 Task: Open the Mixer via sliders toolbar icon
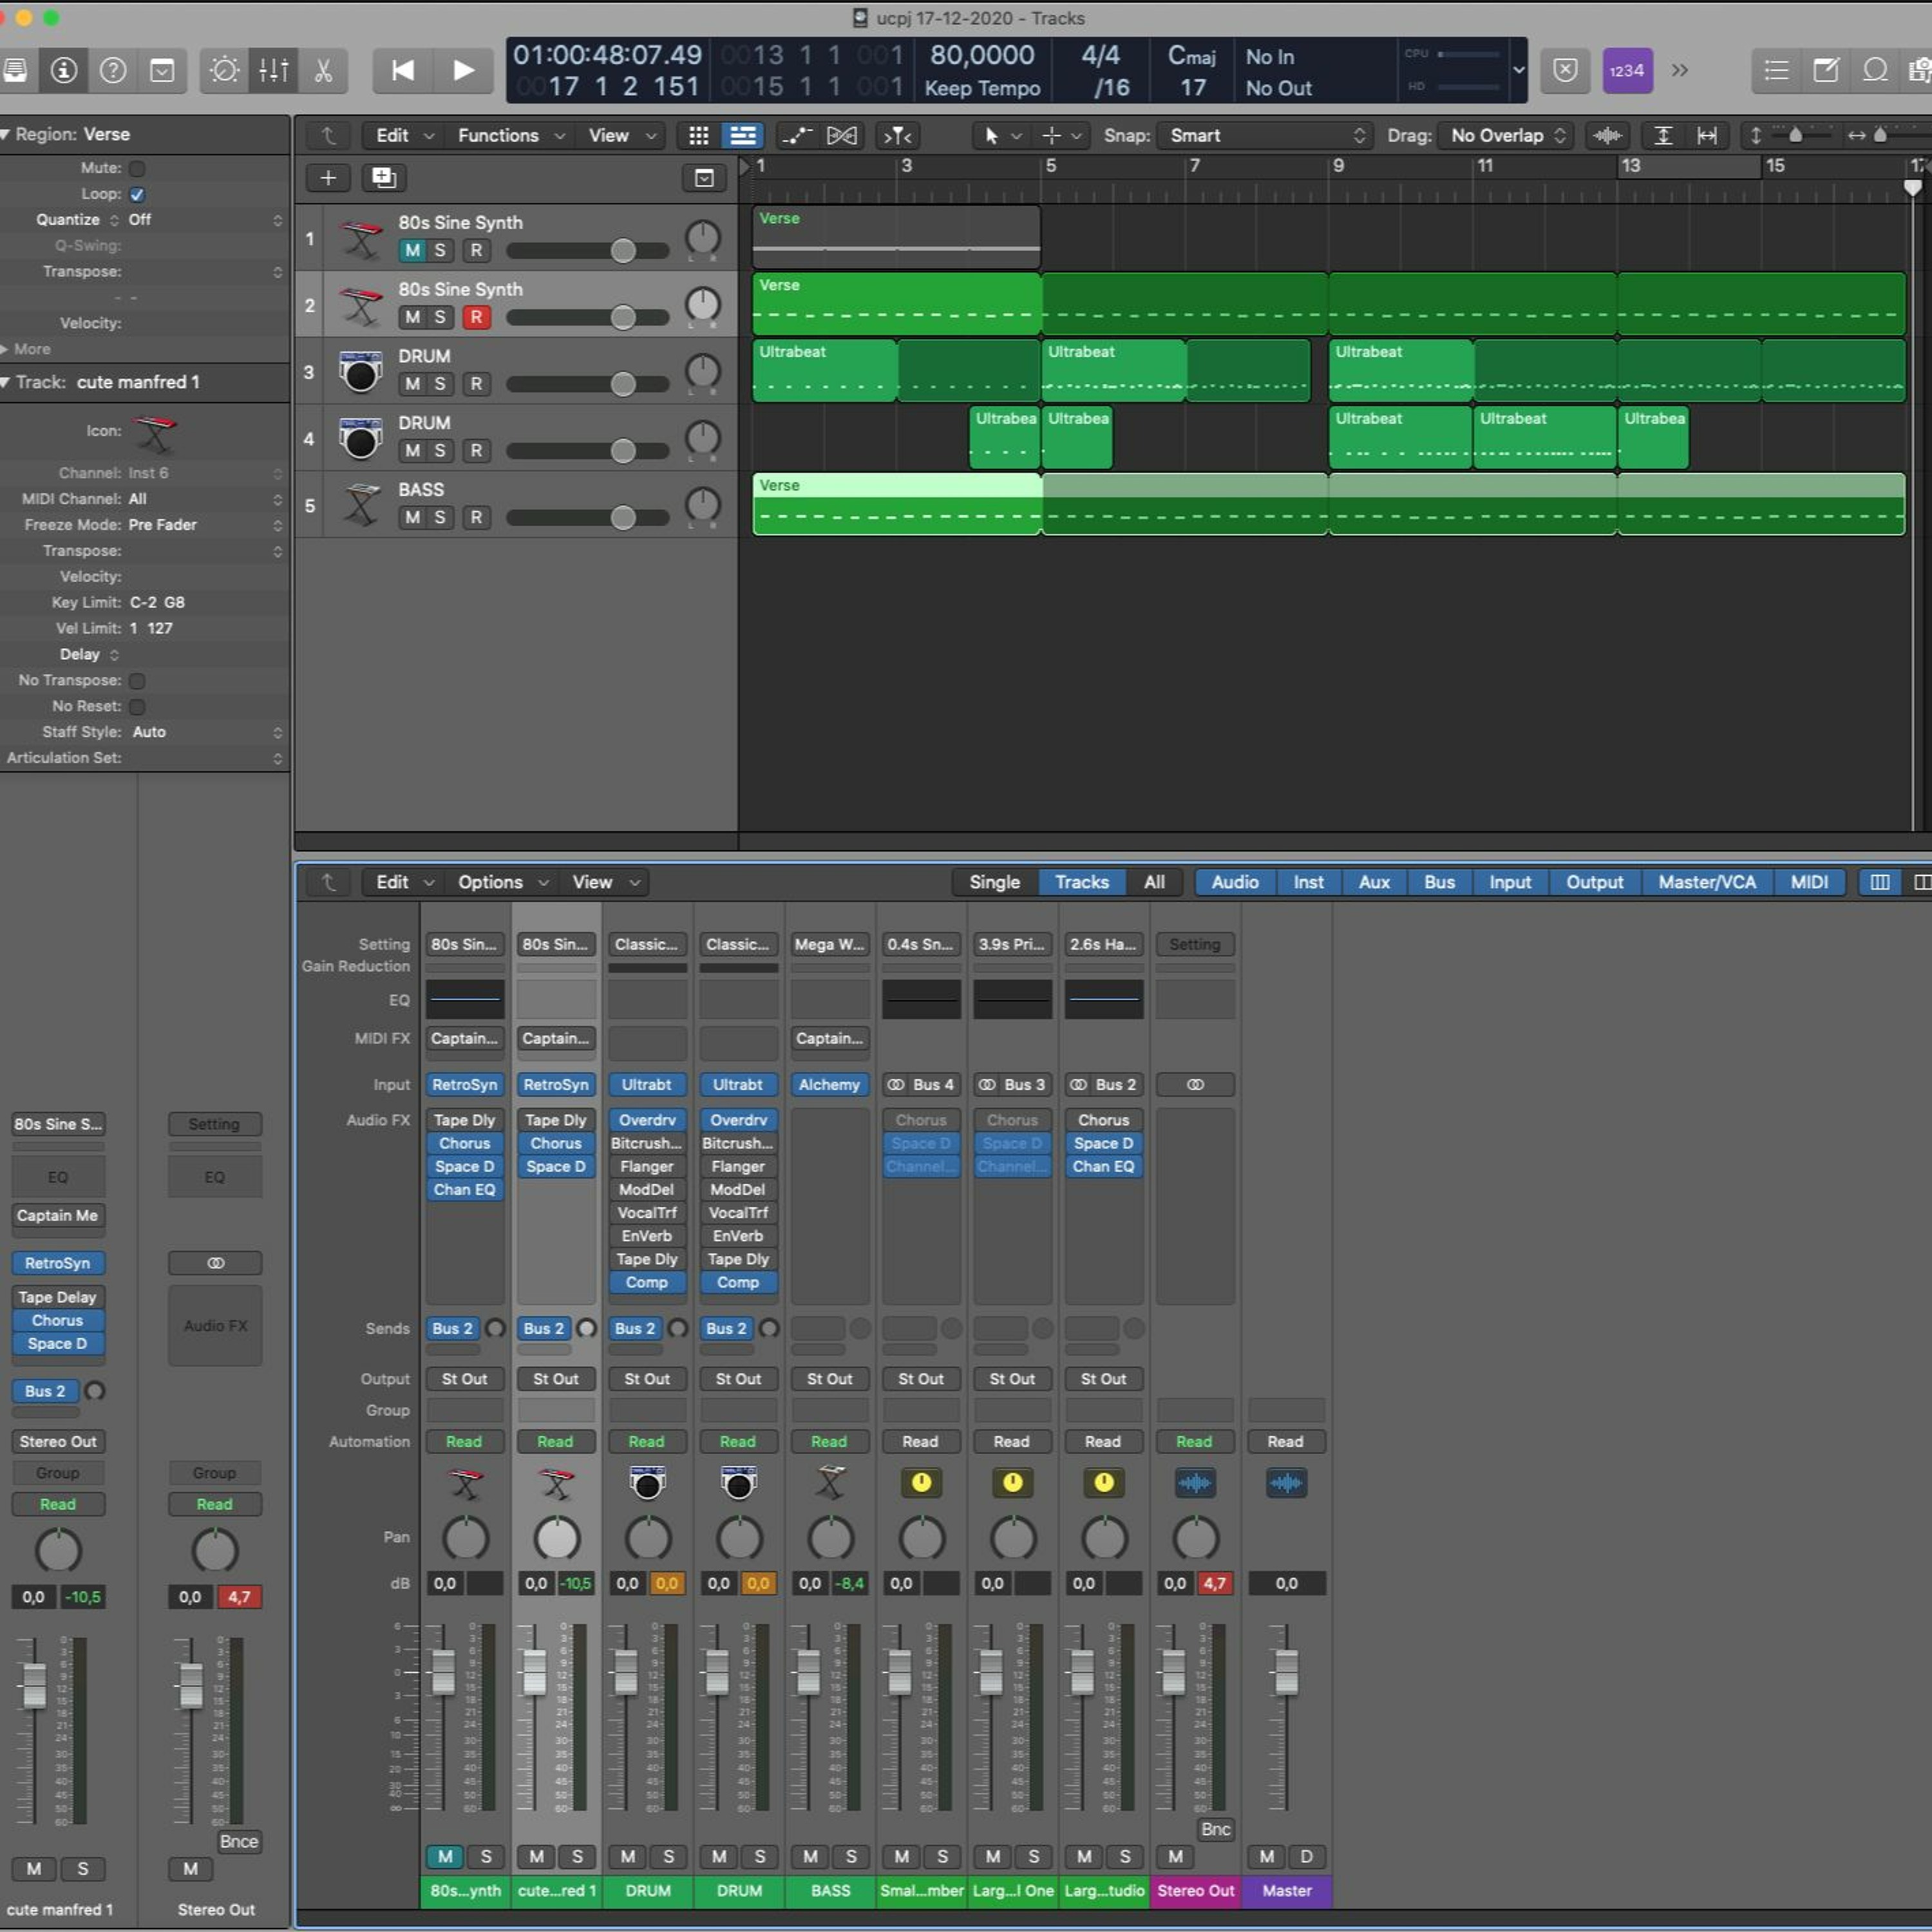tap(273, 70)
